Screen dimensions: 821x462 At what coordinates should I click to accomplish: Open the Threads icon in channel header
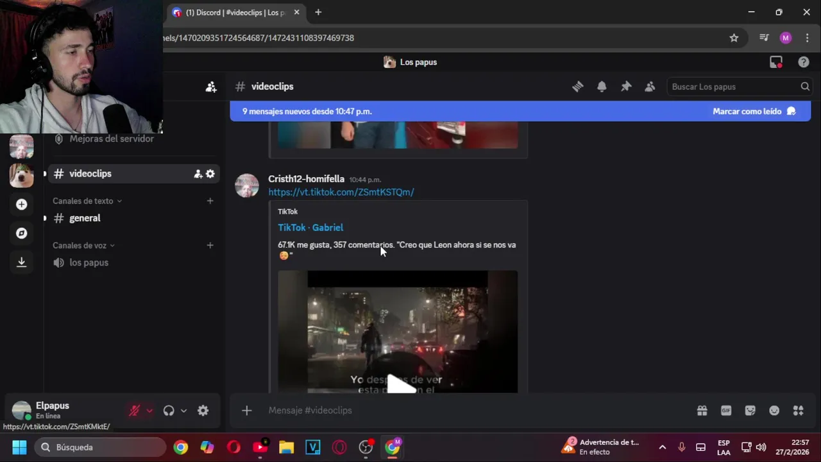click(x=578, y=87)
